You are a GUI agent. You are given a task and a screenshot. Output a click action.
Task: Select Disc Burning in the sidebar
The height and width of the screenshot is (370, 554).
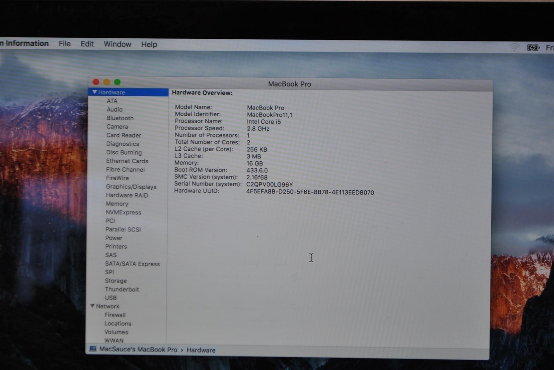click(x=124, y=152)
